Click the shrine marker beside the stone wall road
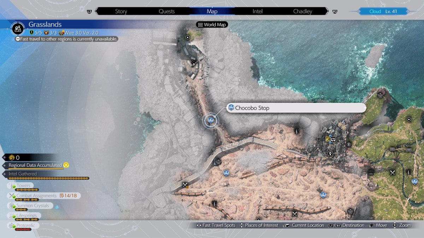This screenshot has width=424, height=238. coord(218,162)
